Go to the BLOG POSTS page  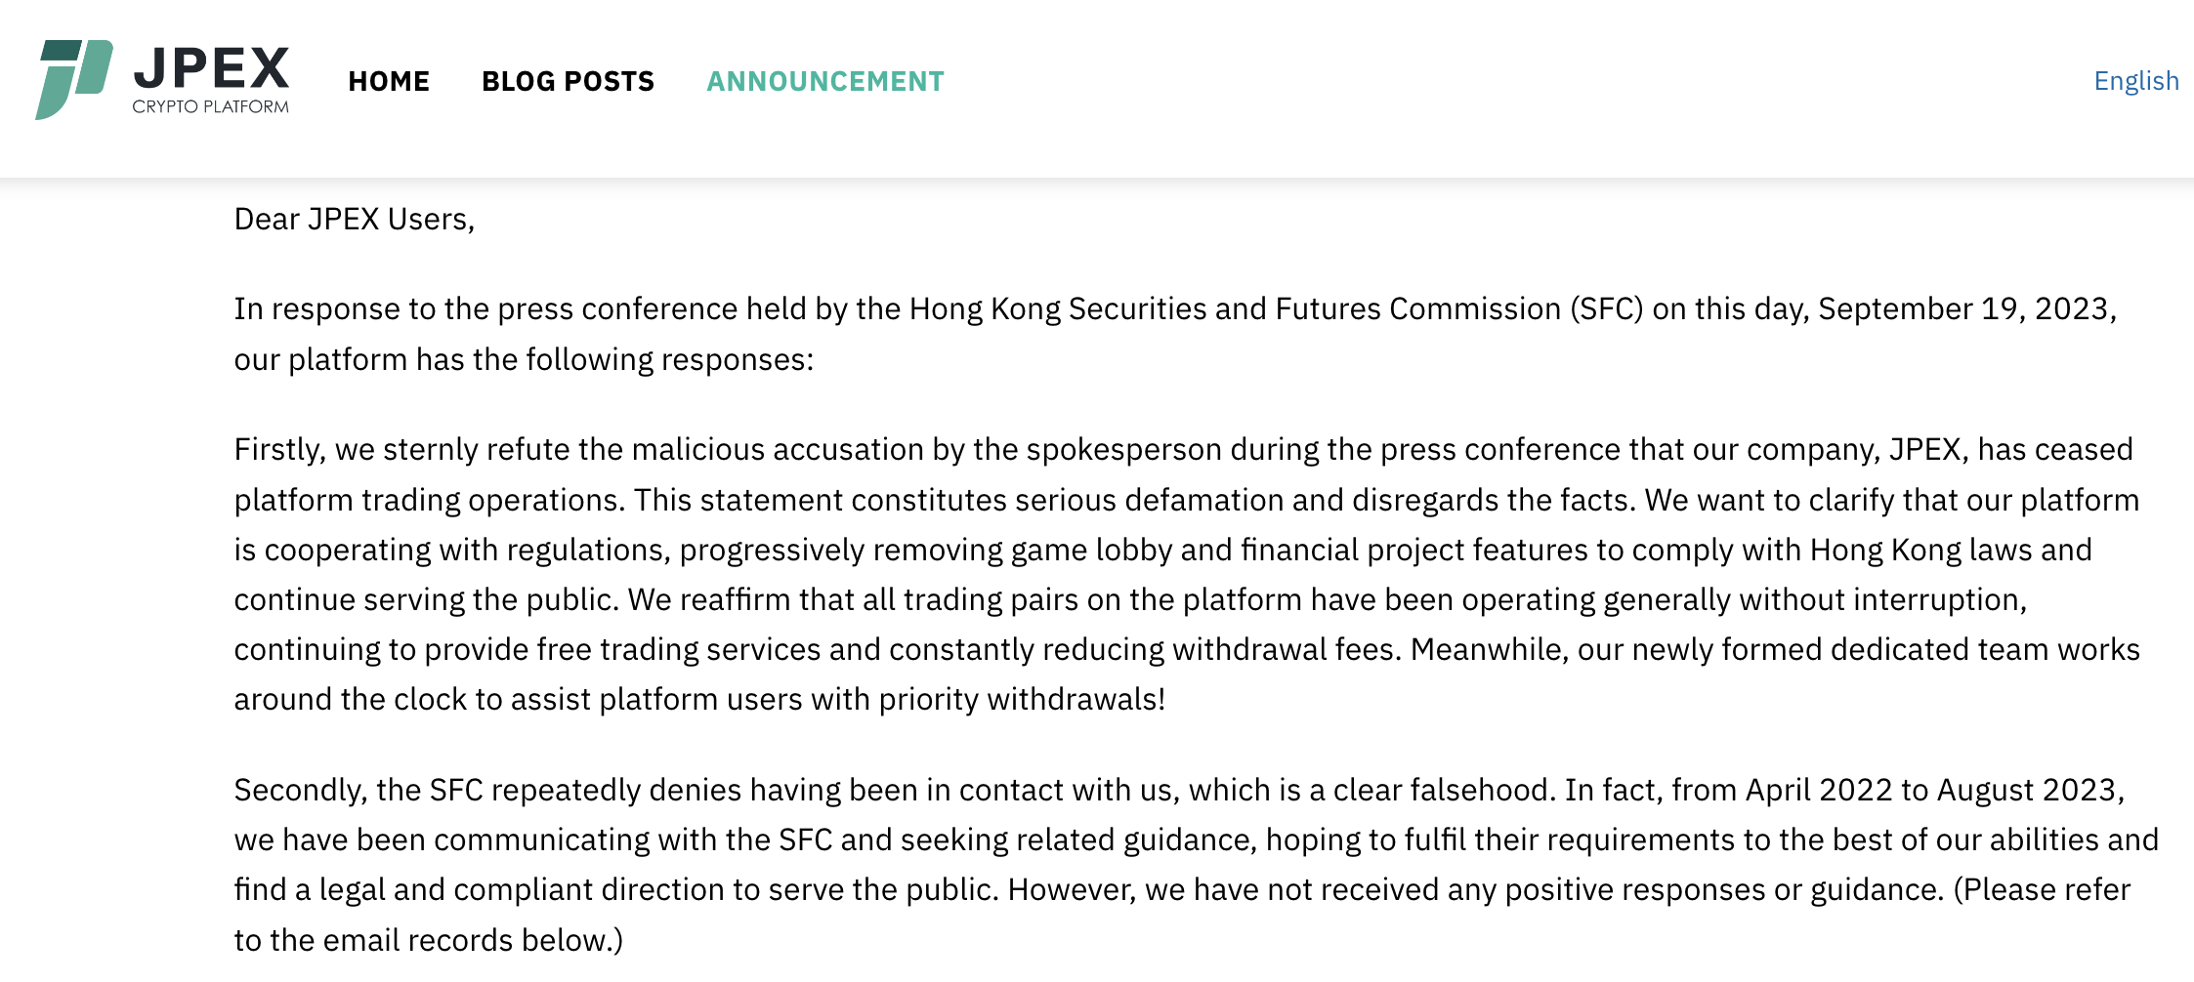569,81
